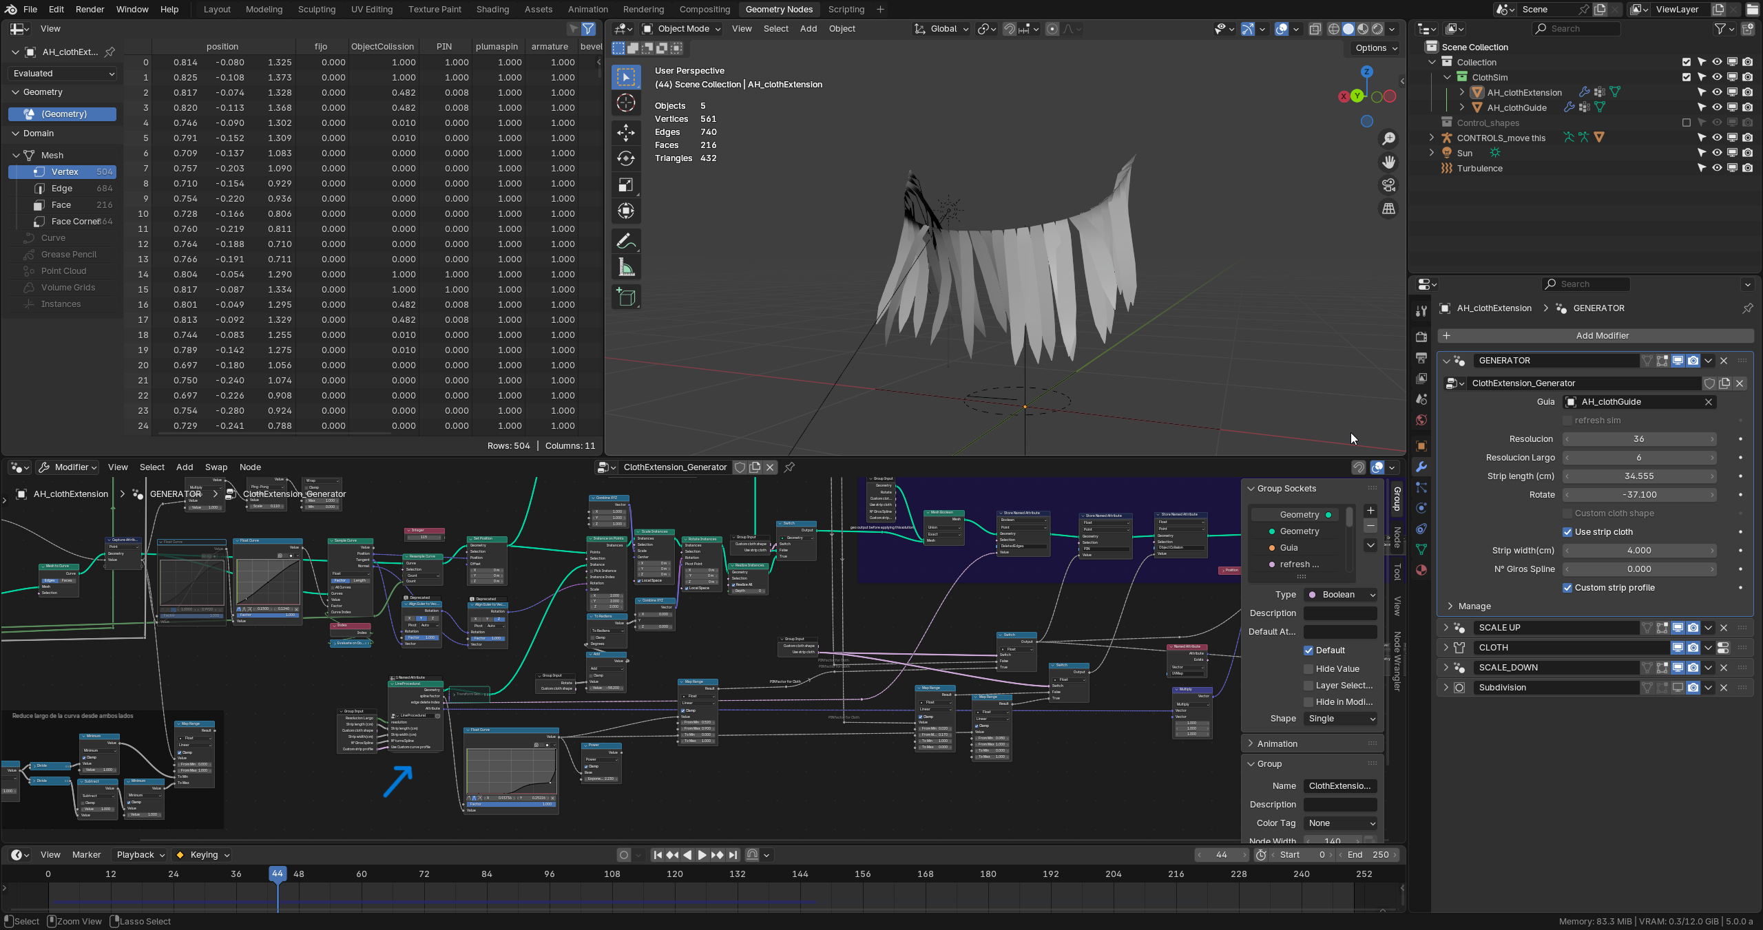Play animation in the timeline
This screenshot has width=1763, height=930.
click(702, 855)
